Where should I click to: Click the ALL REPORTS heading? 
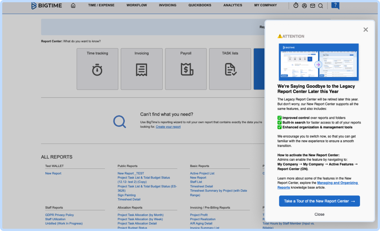(57, 157)
